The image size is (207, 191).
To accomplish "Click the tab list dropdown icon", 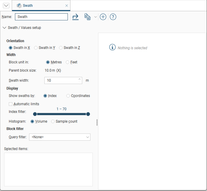I will [x=6, y=6].
